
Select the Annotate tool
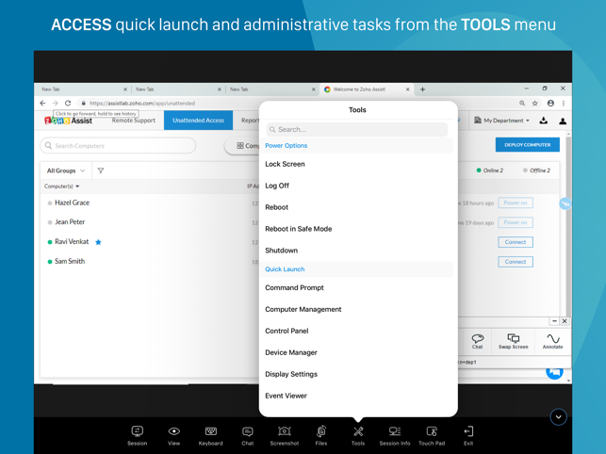pyautogui.click(x=552, y=341)
